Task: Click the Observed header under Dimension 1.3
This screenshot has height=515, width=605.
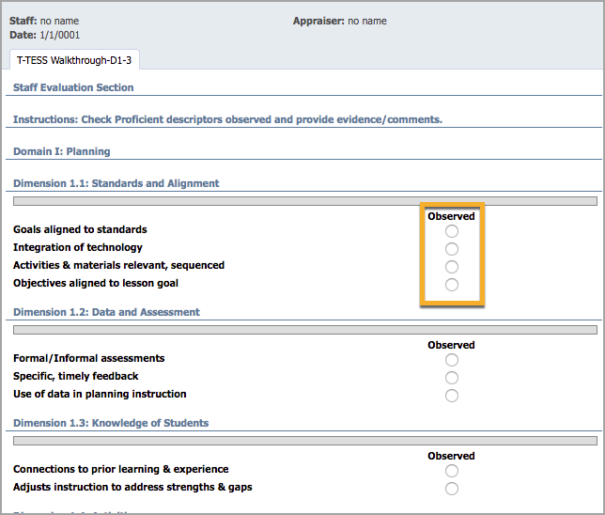Action: click(451, 456)
